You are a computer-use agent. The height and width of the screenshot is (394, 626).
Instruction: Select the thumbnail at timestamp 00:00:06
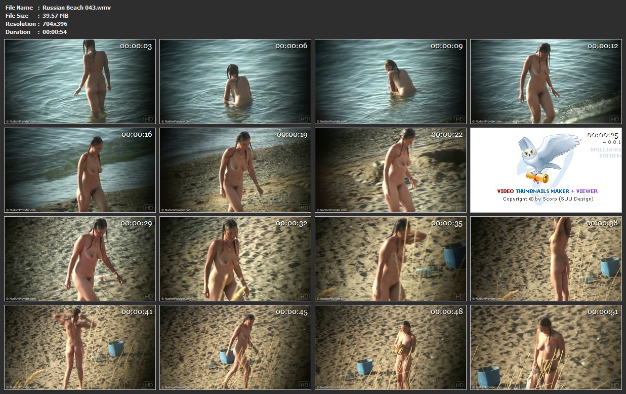pyautogui.click(x=235, y=82)
